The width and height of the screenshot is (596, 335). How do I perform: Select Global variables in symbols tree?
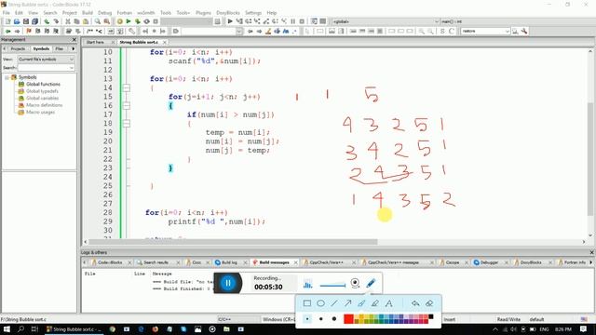pyautogui.click(x=42, y=98)
